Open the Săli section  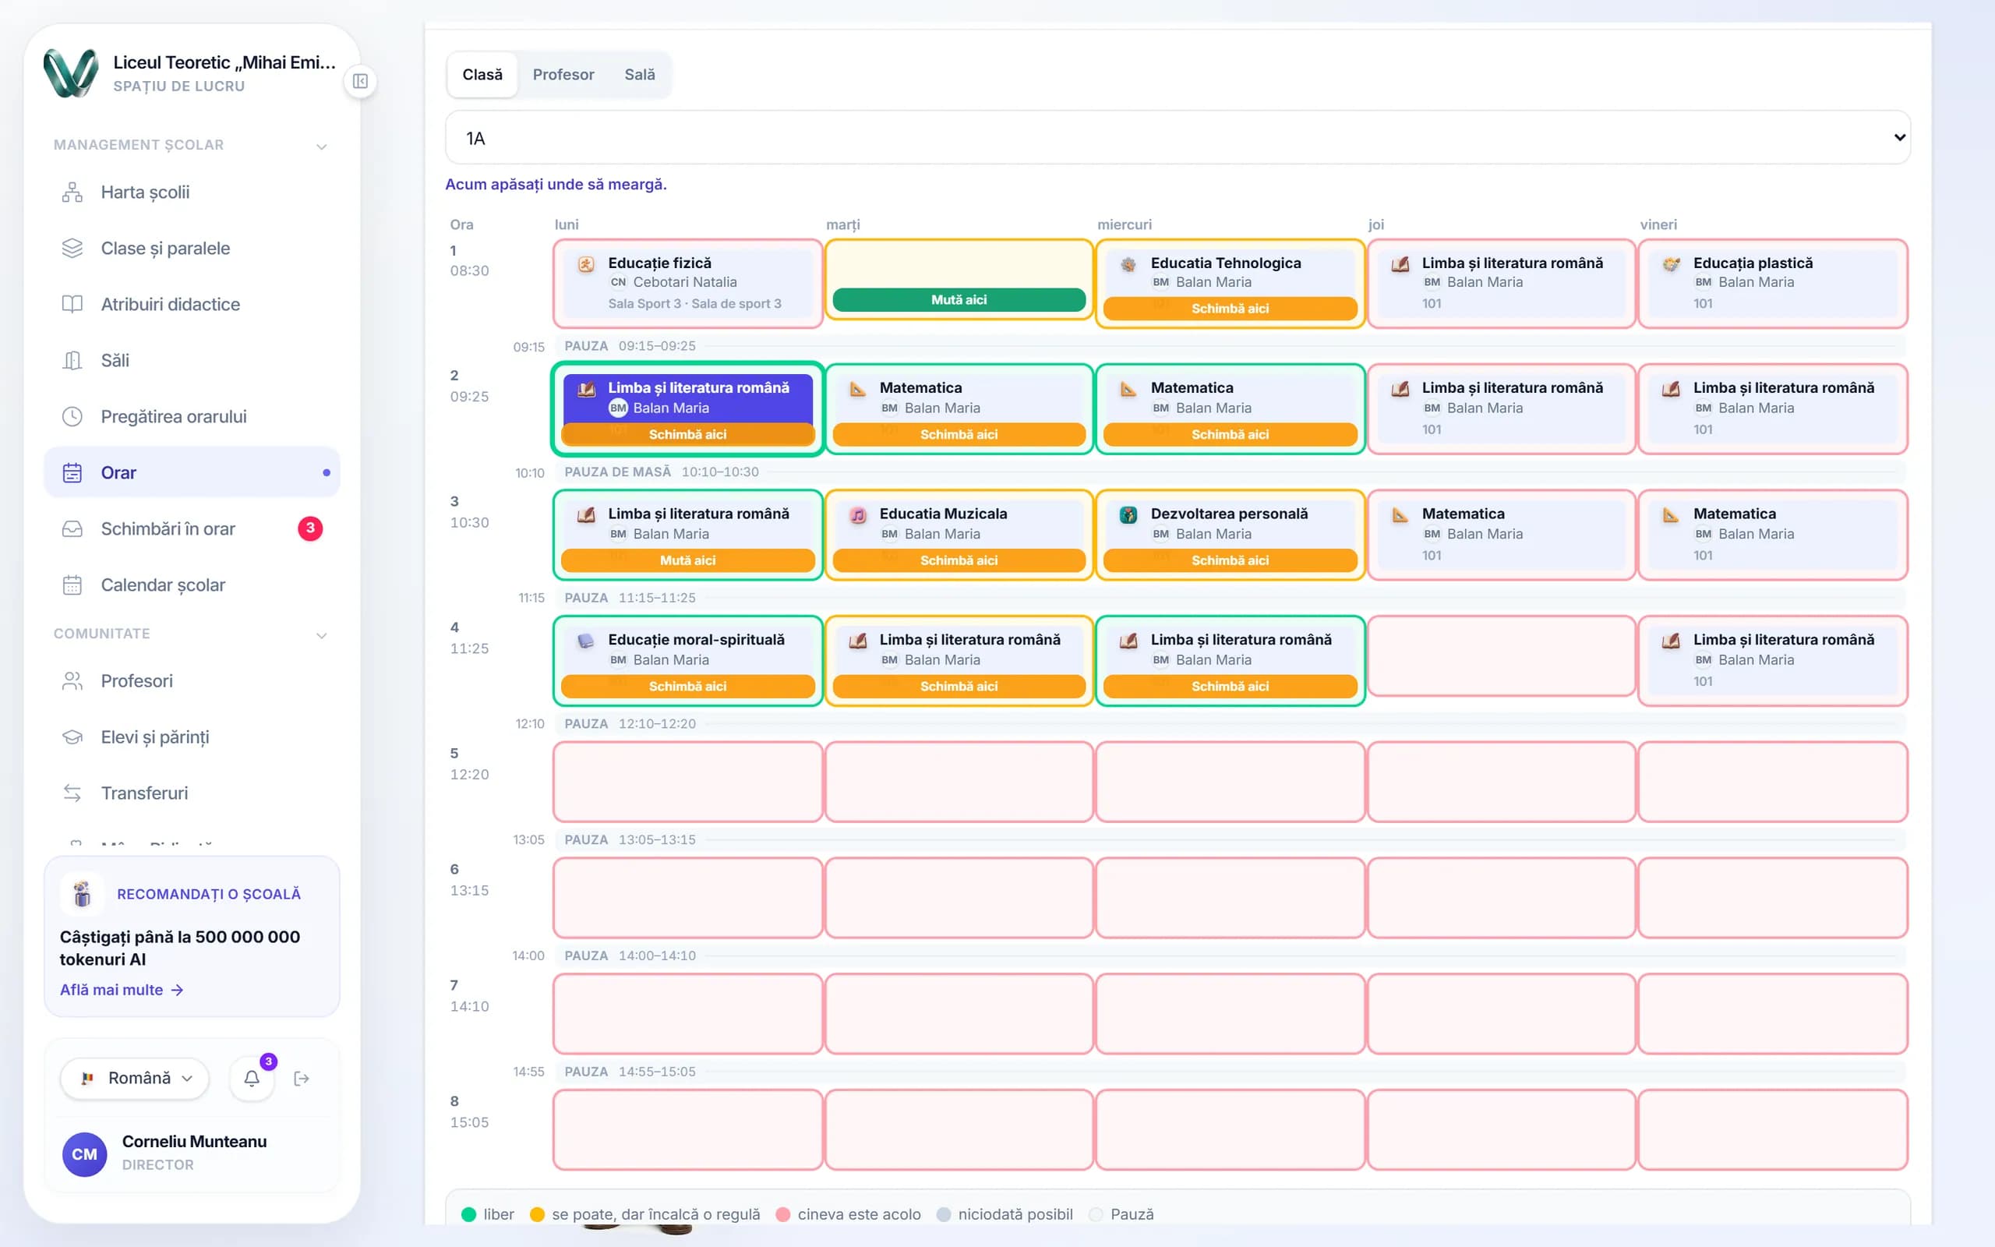191,360
